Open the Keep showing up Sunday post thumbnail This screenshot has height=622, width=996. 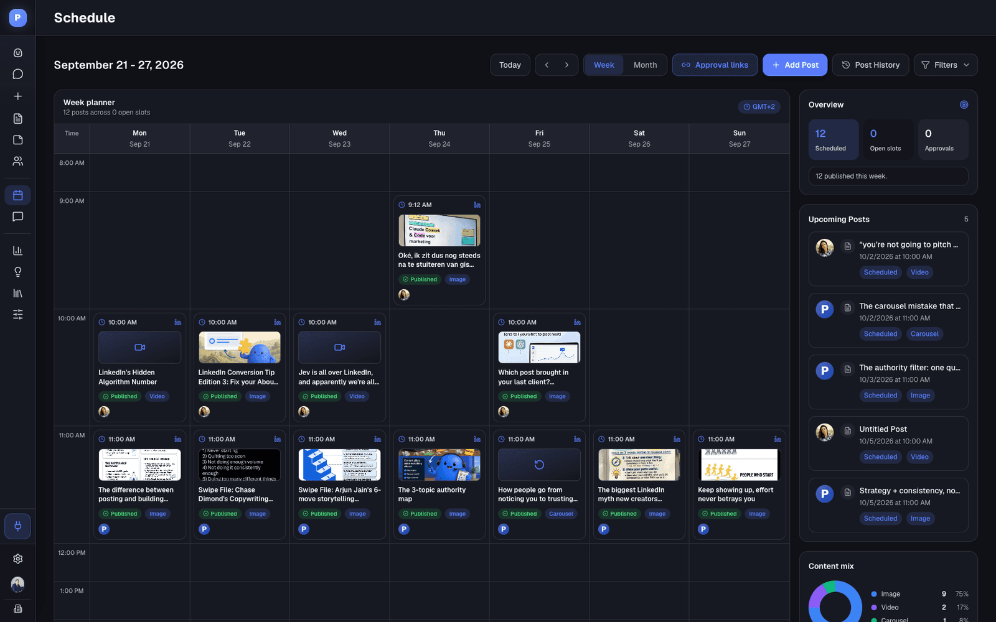click(740, 465)
